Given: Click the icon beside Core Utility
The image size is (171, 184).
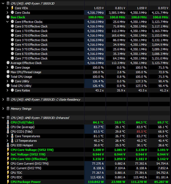Looking at the screenshot, I should (x=12, y=81).
